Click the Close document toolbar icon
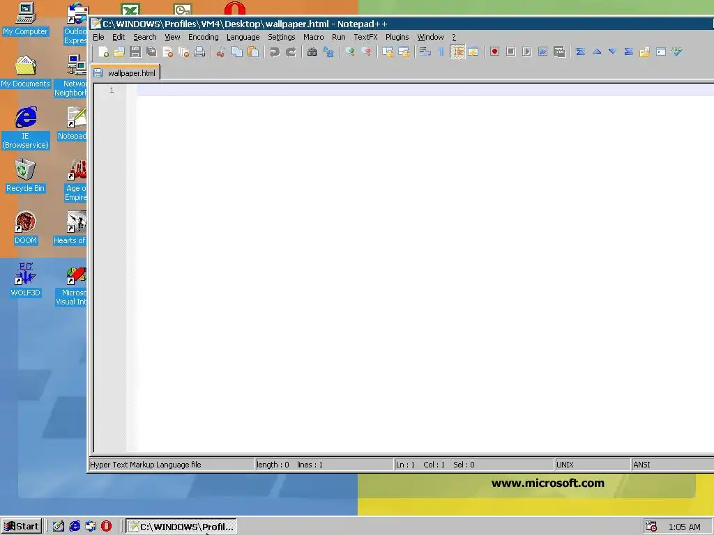 coord(167,52)
